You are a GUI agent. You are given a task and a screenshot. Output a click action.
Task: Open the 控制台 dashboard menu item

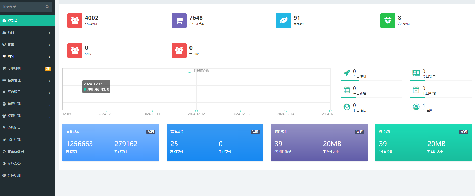(27, 21)
